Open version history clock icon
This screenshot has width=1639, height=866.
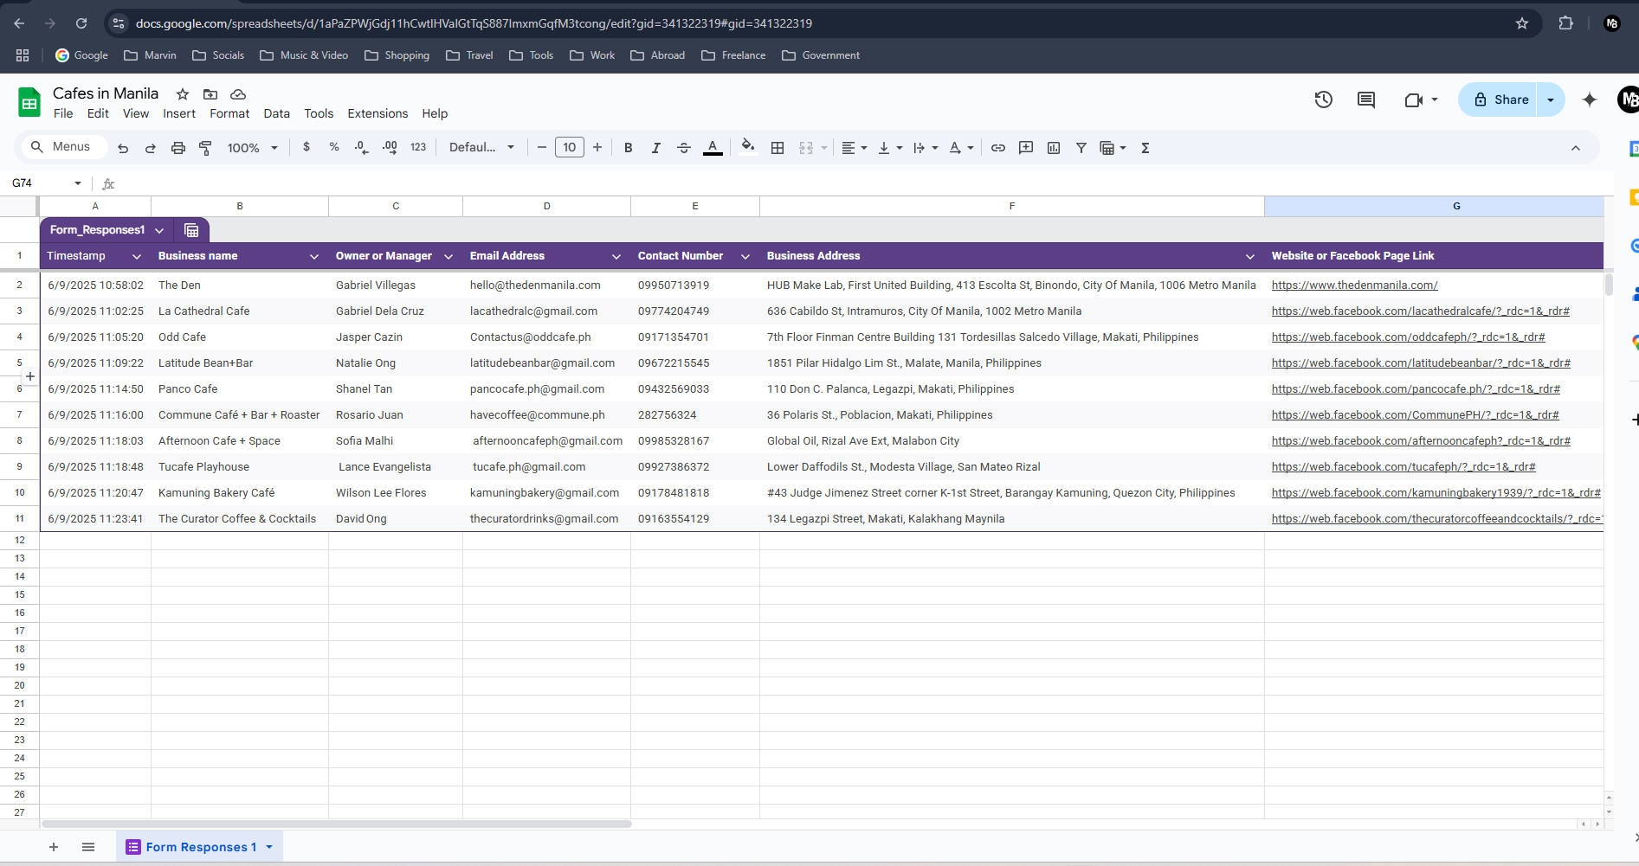(x=1323, y=99)
